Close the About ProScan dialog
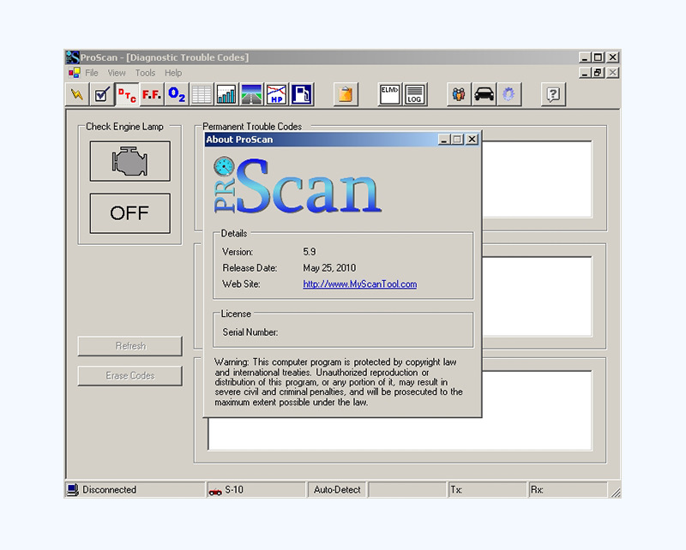This screenshot has height=550, width=686. 472,140
